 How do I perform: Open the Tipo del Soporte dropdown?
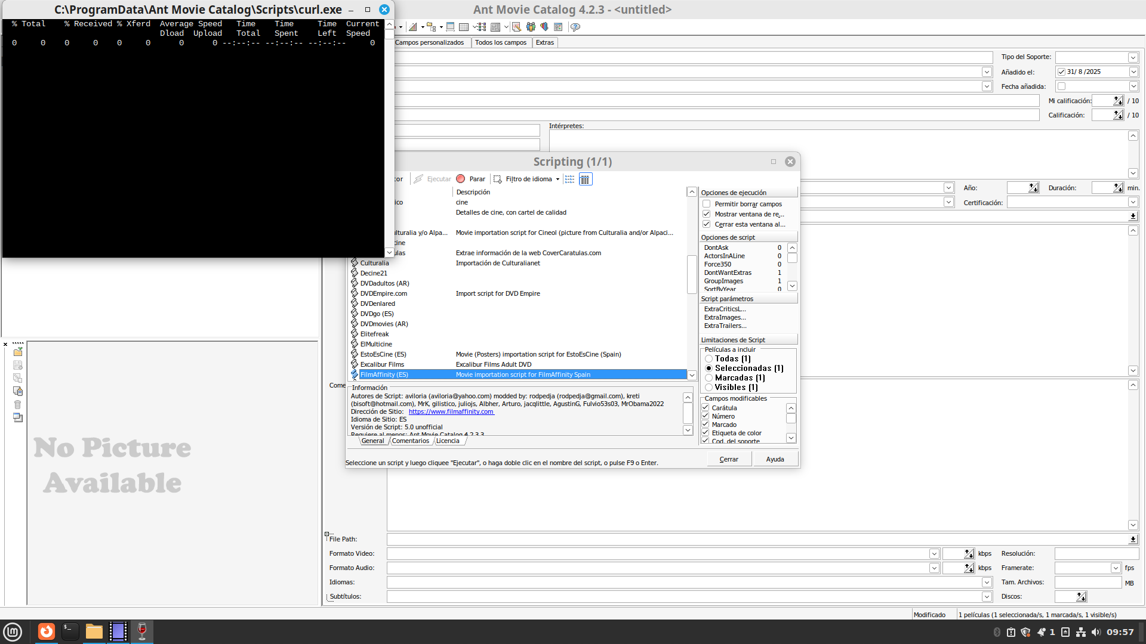coord(1133,57)
